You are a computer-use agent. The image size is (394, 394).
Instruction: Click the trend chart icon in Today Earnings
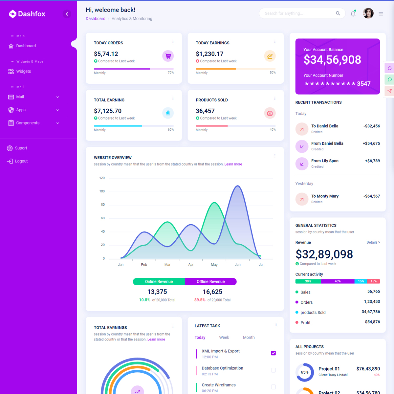270,56
